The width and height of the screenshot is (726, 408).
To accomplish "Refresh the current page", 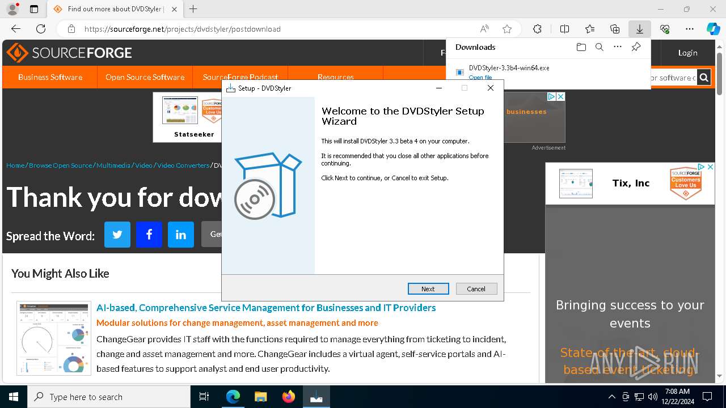I will [x=41, y=29].
